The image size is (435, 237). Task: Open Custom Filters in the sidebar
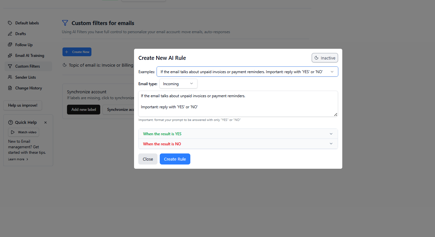click(28, 66)
